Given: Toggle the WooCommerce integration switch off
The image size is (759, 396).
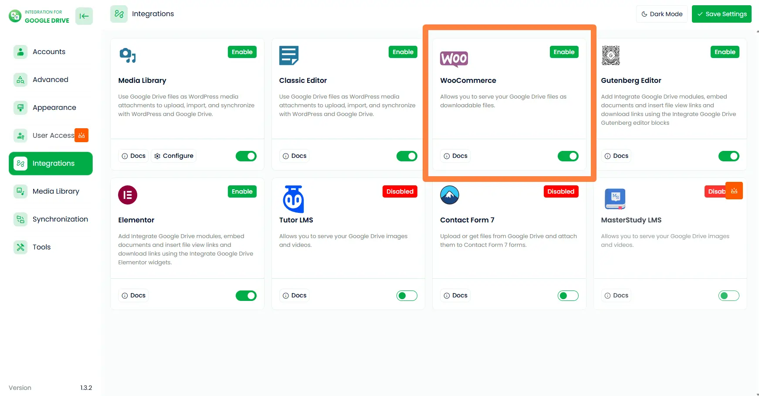Looking at the screenshot, I should tap(568, 156).
